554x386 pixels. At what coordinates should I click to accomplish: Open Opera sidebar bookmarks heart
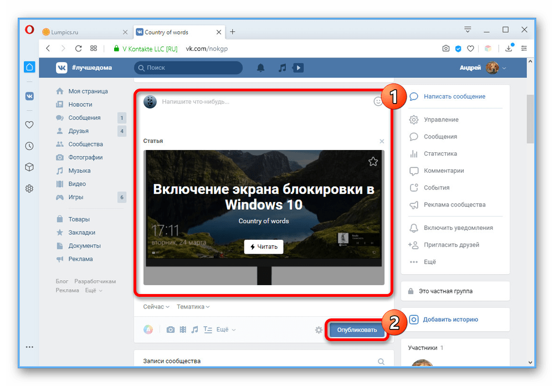click(x=30, y=125)
